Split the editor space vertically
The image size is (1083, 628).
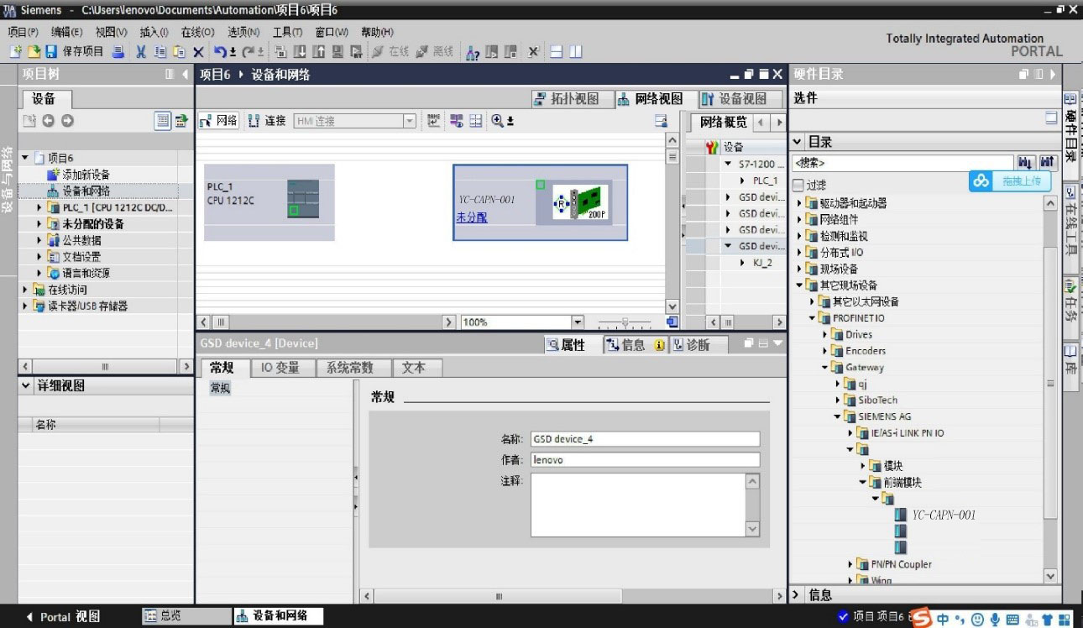[x=575, y=51]
